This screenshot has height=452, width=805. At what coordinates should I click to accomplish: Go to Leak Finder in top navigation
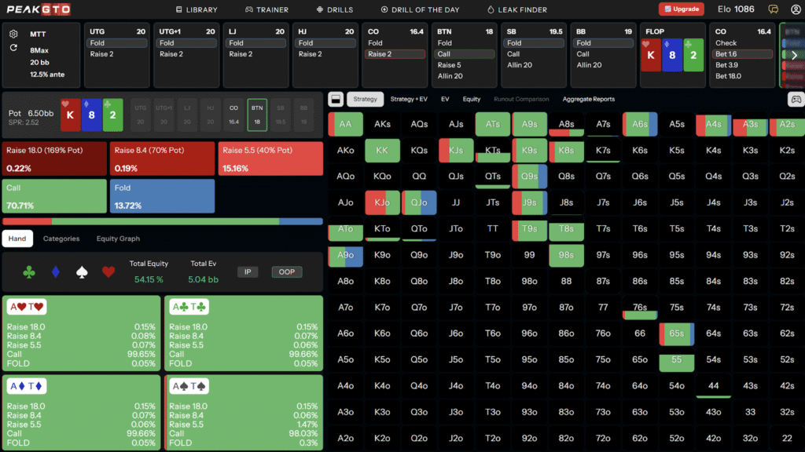[516, 9]
